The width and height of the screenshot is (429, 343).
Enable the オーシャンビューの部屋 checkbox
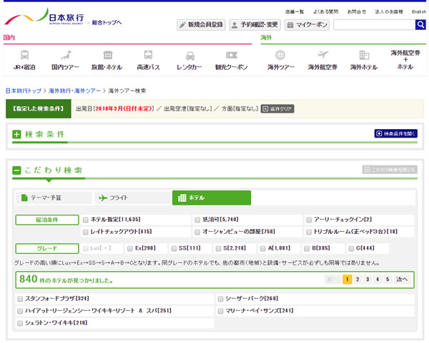point(198,232)
